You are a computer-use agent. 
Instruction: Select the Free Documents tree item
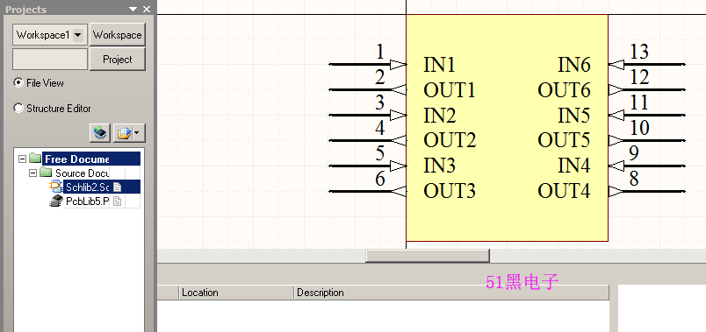tap(77, 159)
